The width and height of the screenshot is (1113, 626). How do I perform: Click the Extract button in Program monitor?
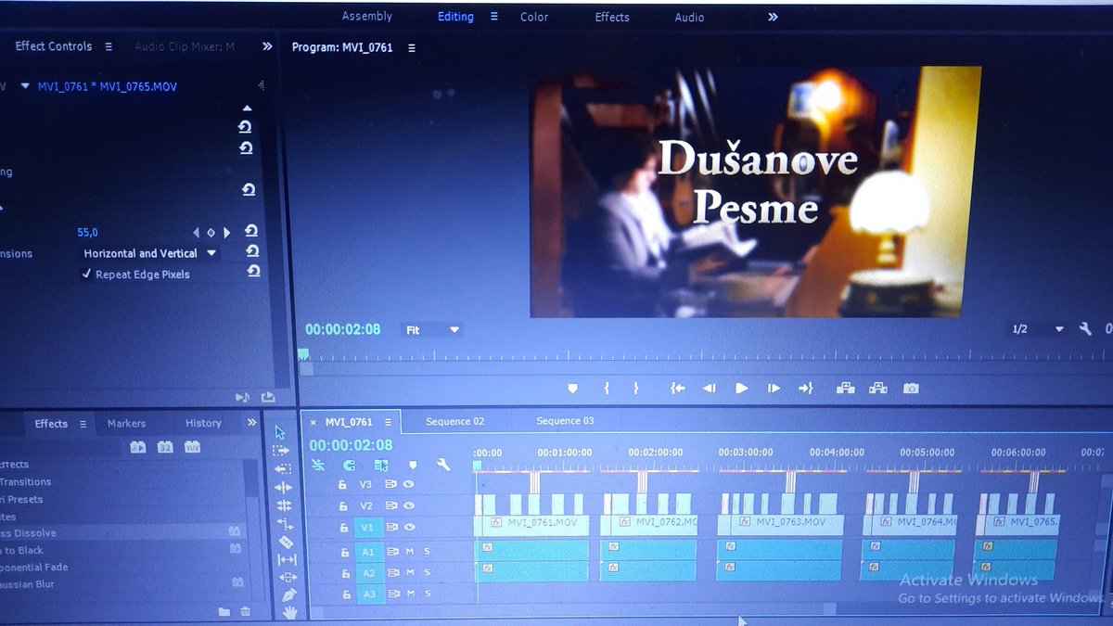tap(877, 389)
